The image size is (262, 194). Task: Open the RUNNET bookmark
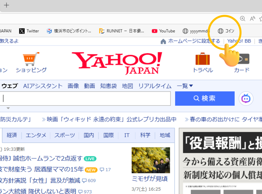(122, 31)
